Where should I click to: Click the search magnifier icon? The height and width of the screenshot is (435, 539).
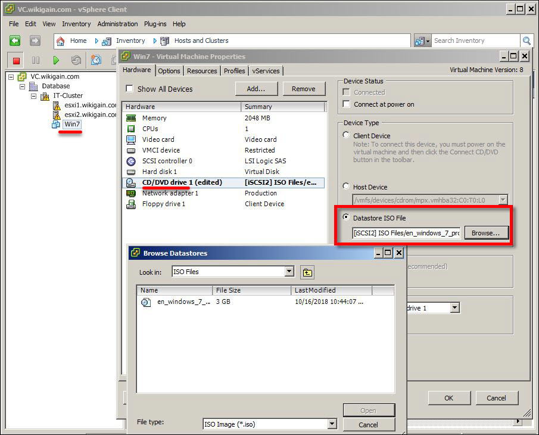[526, 41]
